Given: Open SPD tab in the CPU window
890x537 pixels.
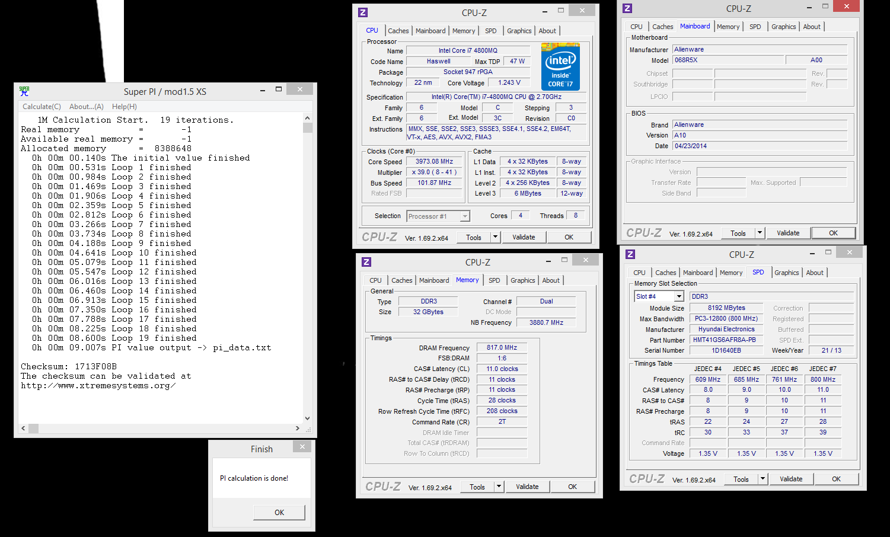Looking at the screenshot, I should point(491,31).
